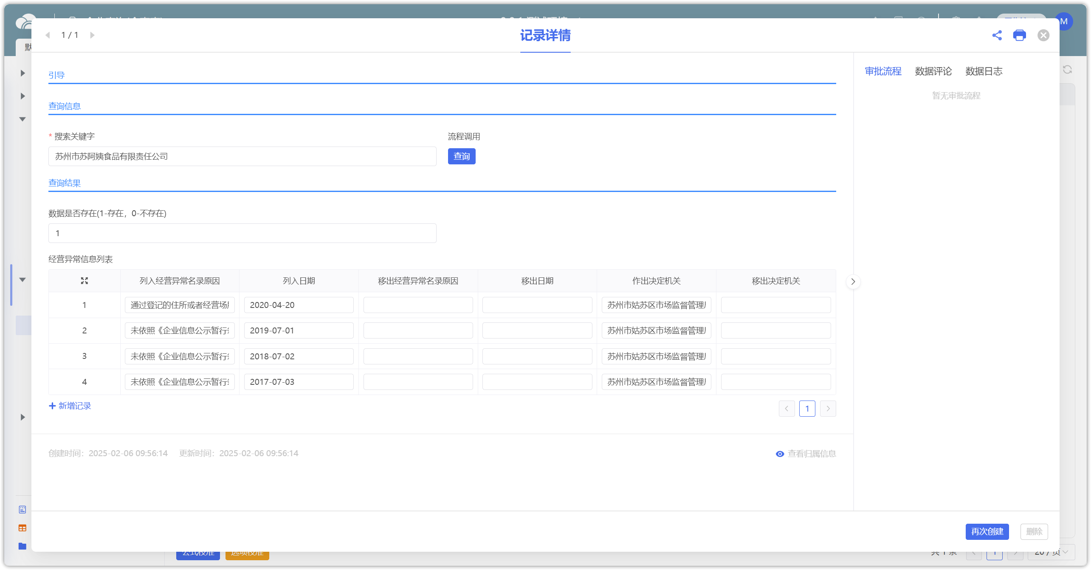Click the table's next page arrow
This screenshot has width=1091, height=570.
tap(828, 409)
